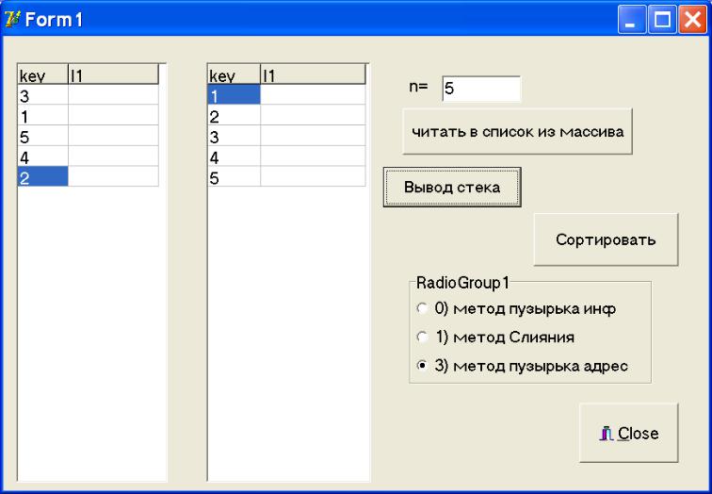The image size is (712, 494).
Task: Click the 'Сортировать' button
Action: [x=606, y=239]
